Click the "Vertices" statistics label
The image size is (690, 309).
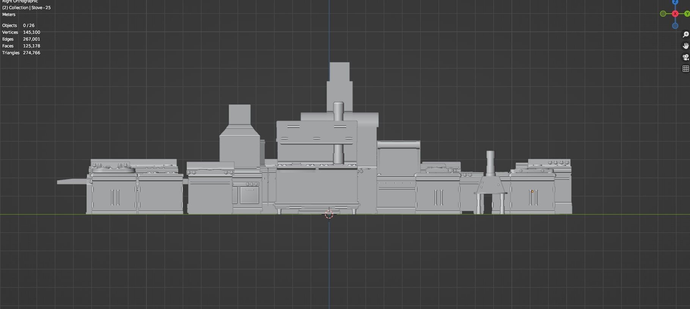click(x=10, y=32)
